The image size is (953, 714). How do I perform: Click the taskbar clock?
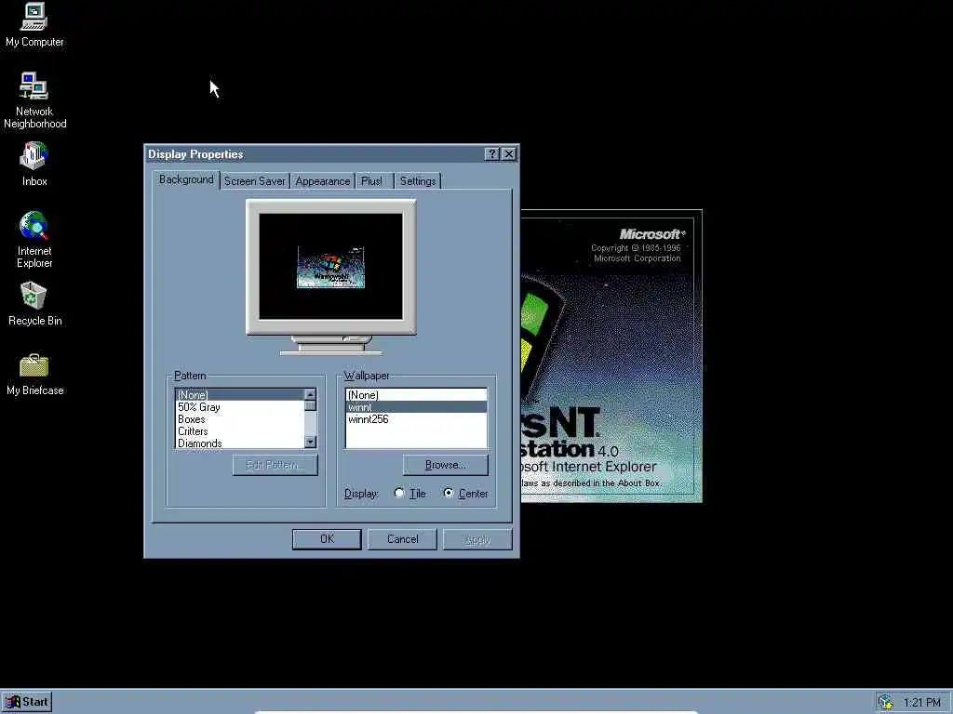pos(922,703)
